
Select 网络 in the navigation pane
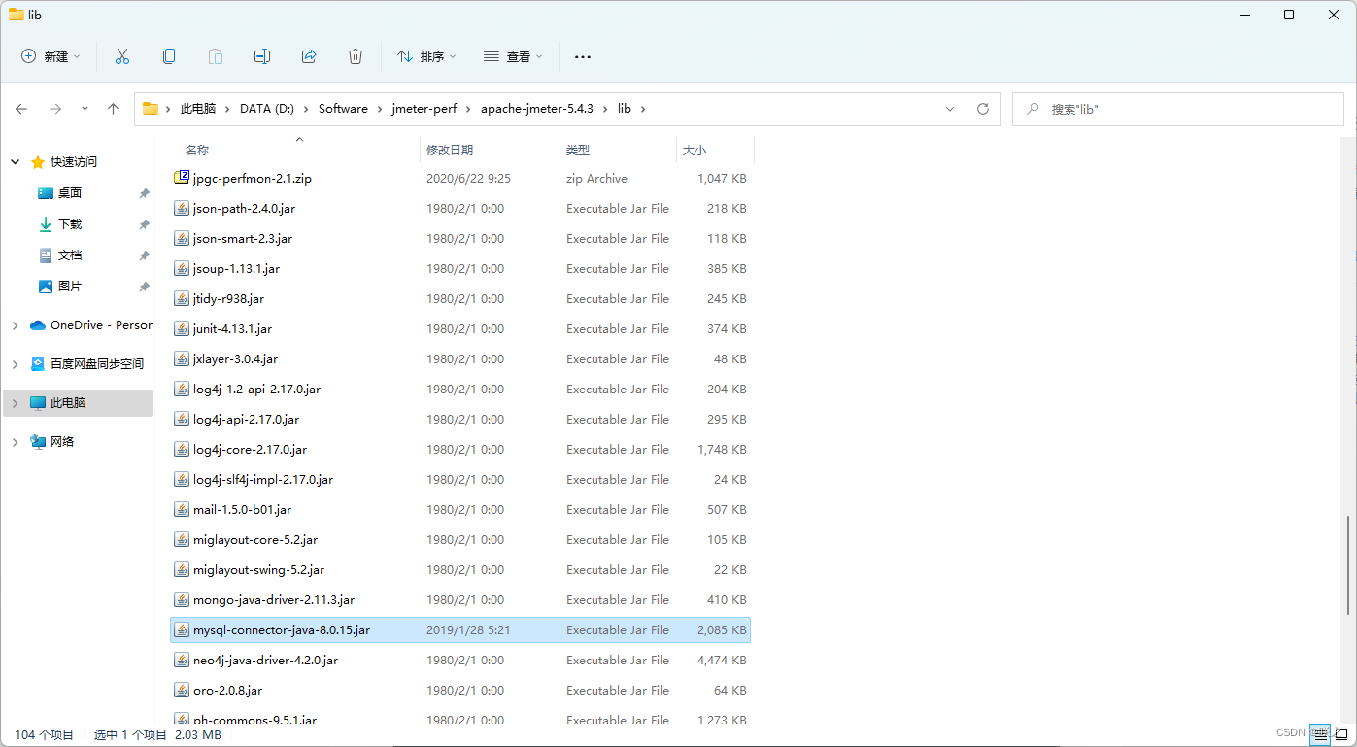tap(62, 441)
